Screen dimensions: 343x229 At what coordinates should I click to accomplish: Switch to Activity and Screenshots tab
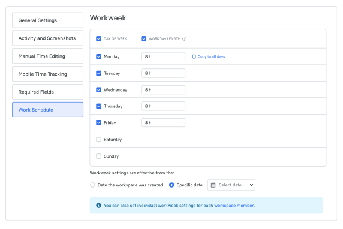pos(48,38)
